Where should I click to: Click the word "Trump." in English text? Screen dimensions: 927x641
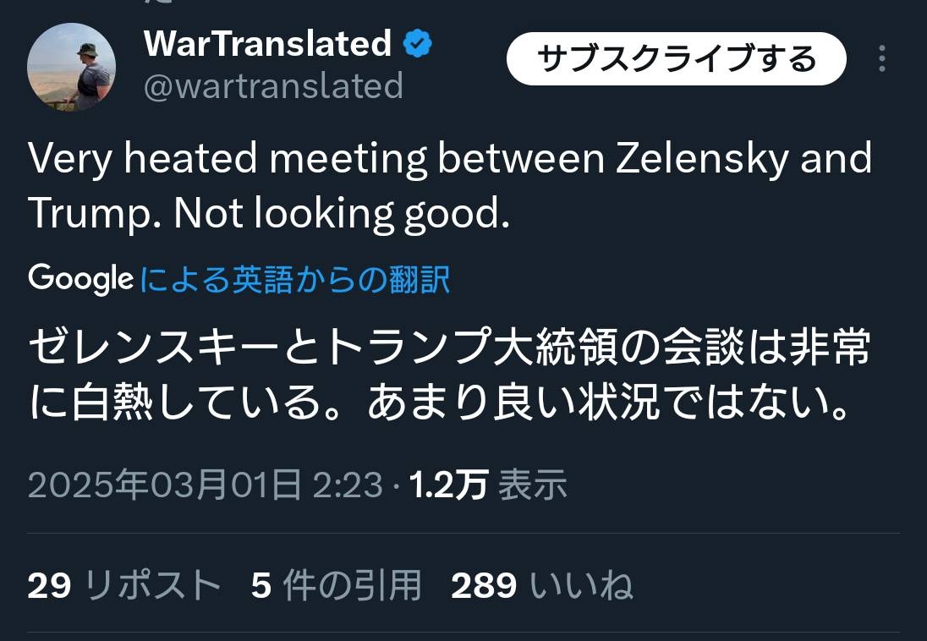95,214
